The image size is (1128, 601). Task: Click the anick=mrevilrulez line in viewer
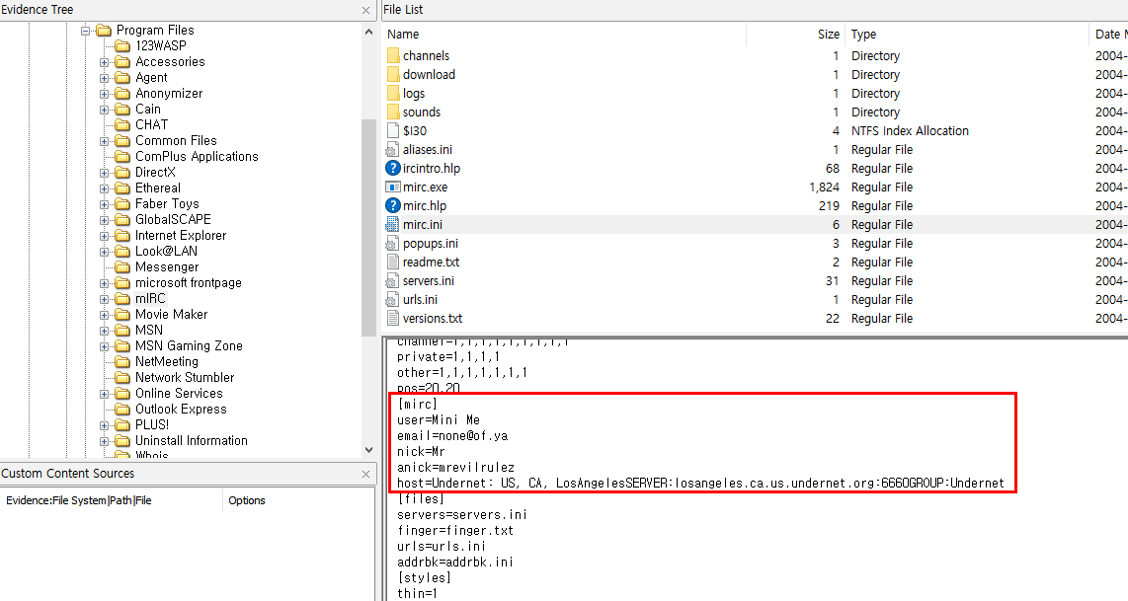tap(455, 468)
